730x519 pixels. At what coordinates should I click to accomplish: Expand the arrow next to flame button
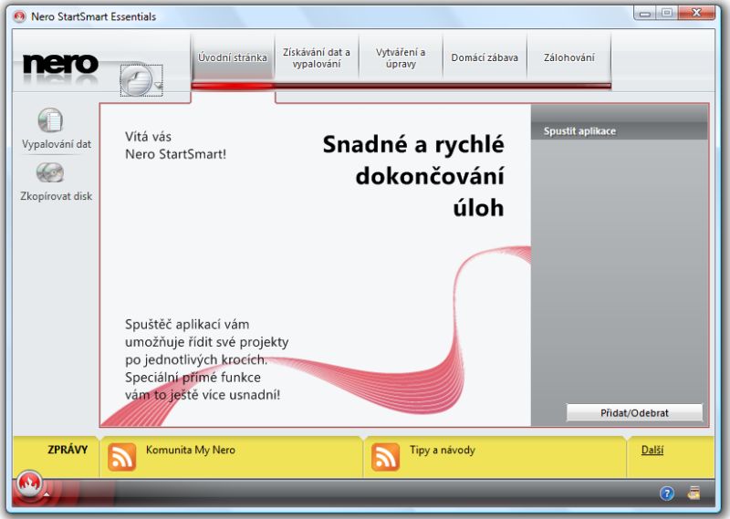click(47, 494)
